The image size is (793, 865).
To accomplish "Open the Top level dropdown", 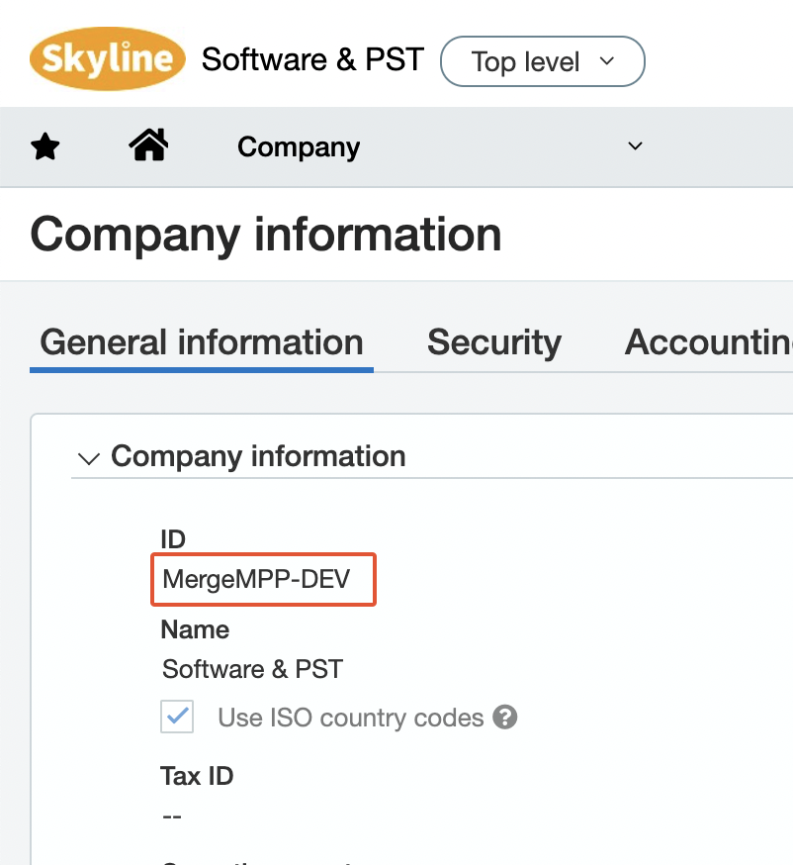I will coord(542,61).
